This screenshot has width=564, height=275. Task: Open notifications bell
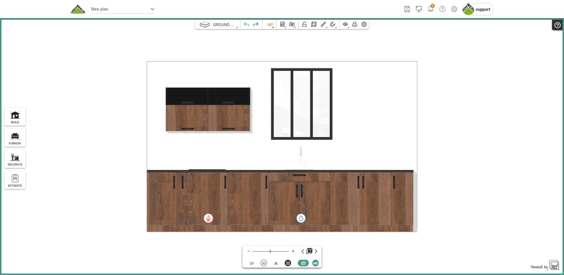(x=431, y=9)
